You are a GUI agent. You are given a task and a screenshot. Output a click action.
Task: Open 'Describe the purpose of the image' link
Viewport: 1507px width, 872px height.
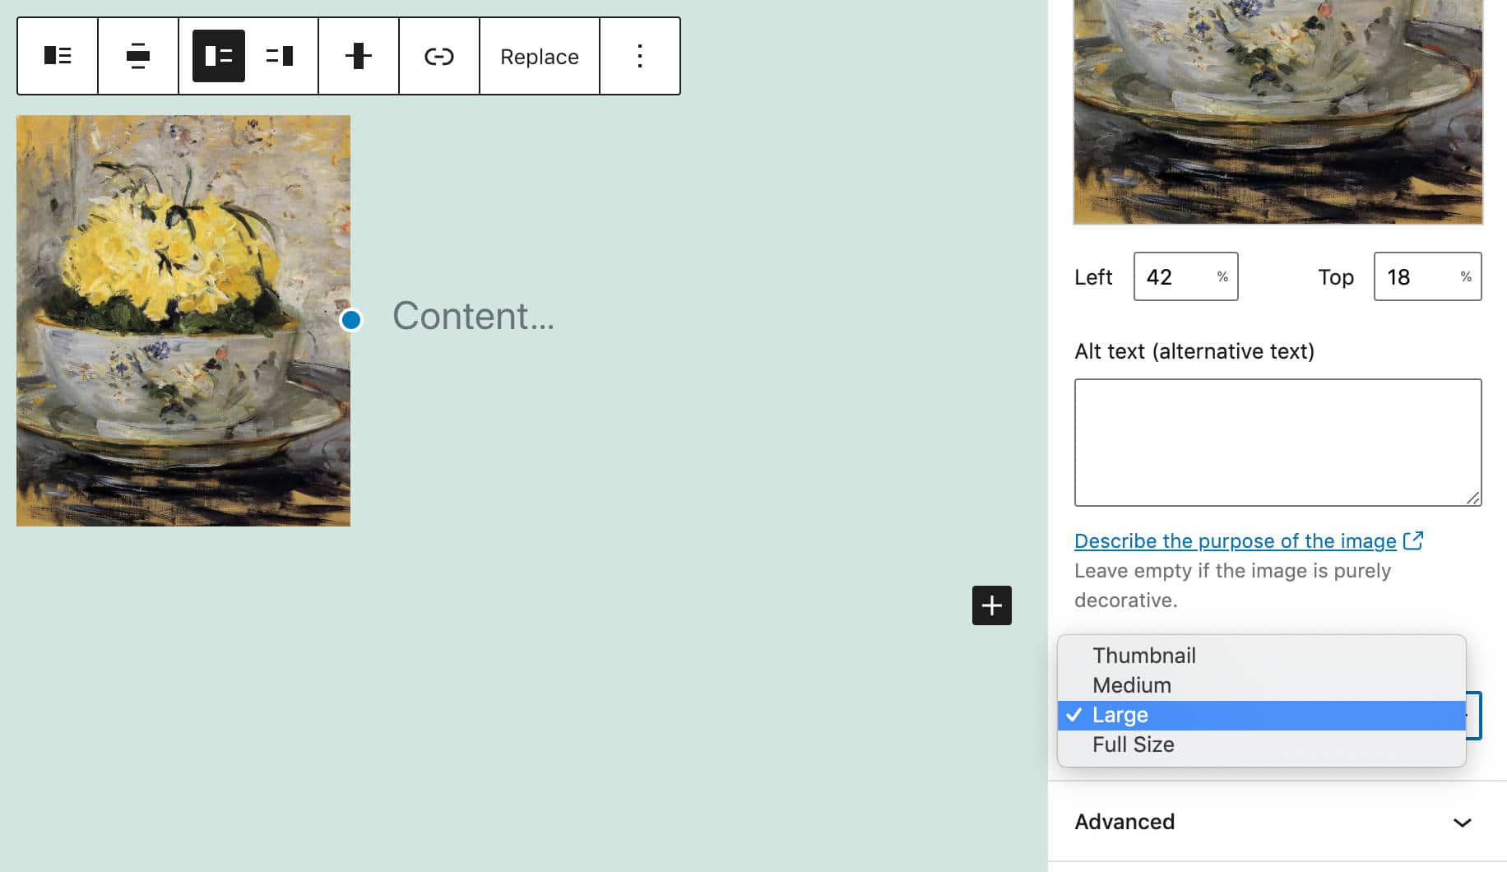click(1236, 541)
